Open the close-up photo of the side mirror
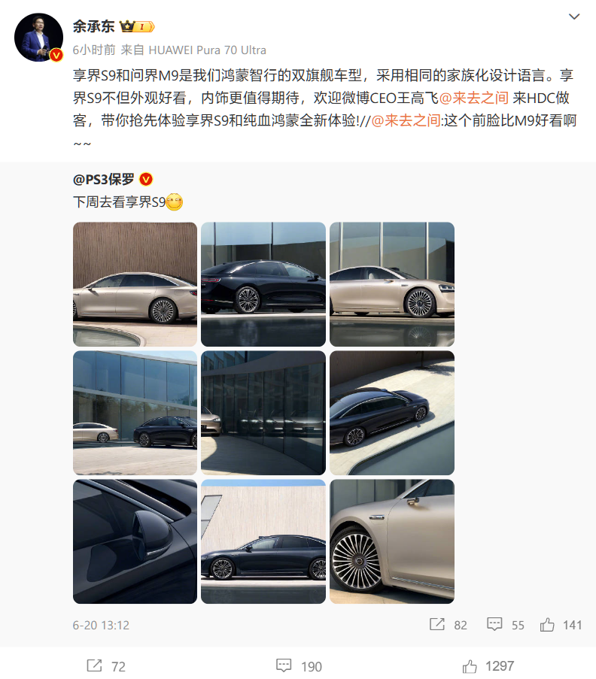 135,541
